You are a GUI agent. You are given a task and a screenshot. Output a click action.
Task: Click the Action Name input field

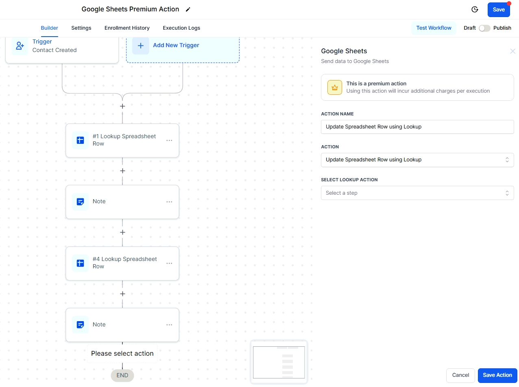point(417,127)
